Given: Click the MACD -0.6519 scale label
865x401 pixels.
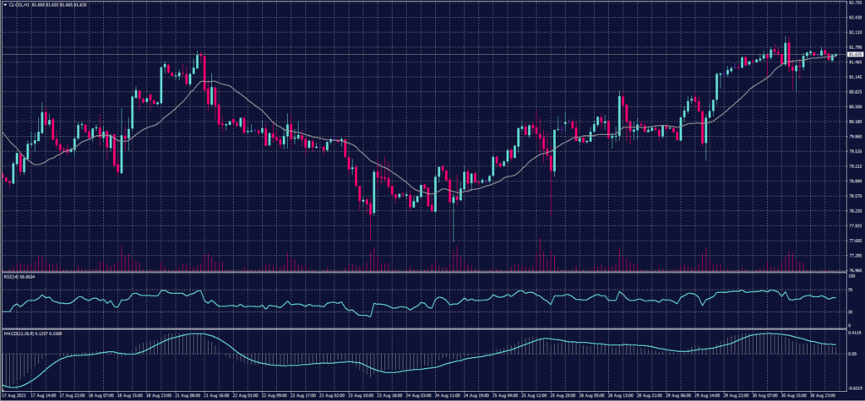Looking at the screenshot, I should (853, 387).
